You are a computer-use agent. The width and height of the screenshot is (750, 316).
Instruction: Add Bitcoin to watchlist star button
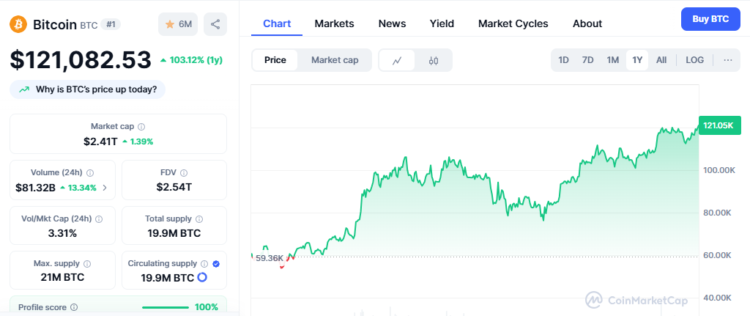178,24
